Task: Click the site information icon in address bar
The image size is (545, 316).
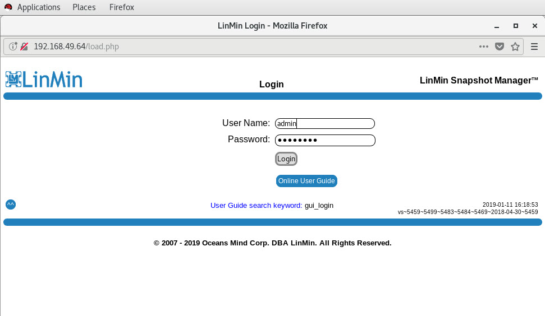Action: 13,47
